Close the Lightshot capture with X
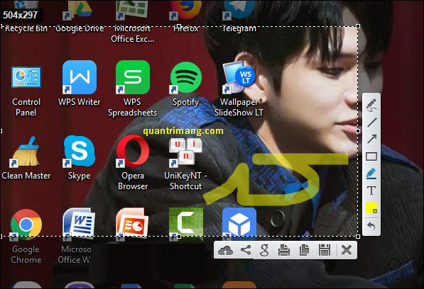This screenshot has width=424, height=289. [x=347, y=250]
